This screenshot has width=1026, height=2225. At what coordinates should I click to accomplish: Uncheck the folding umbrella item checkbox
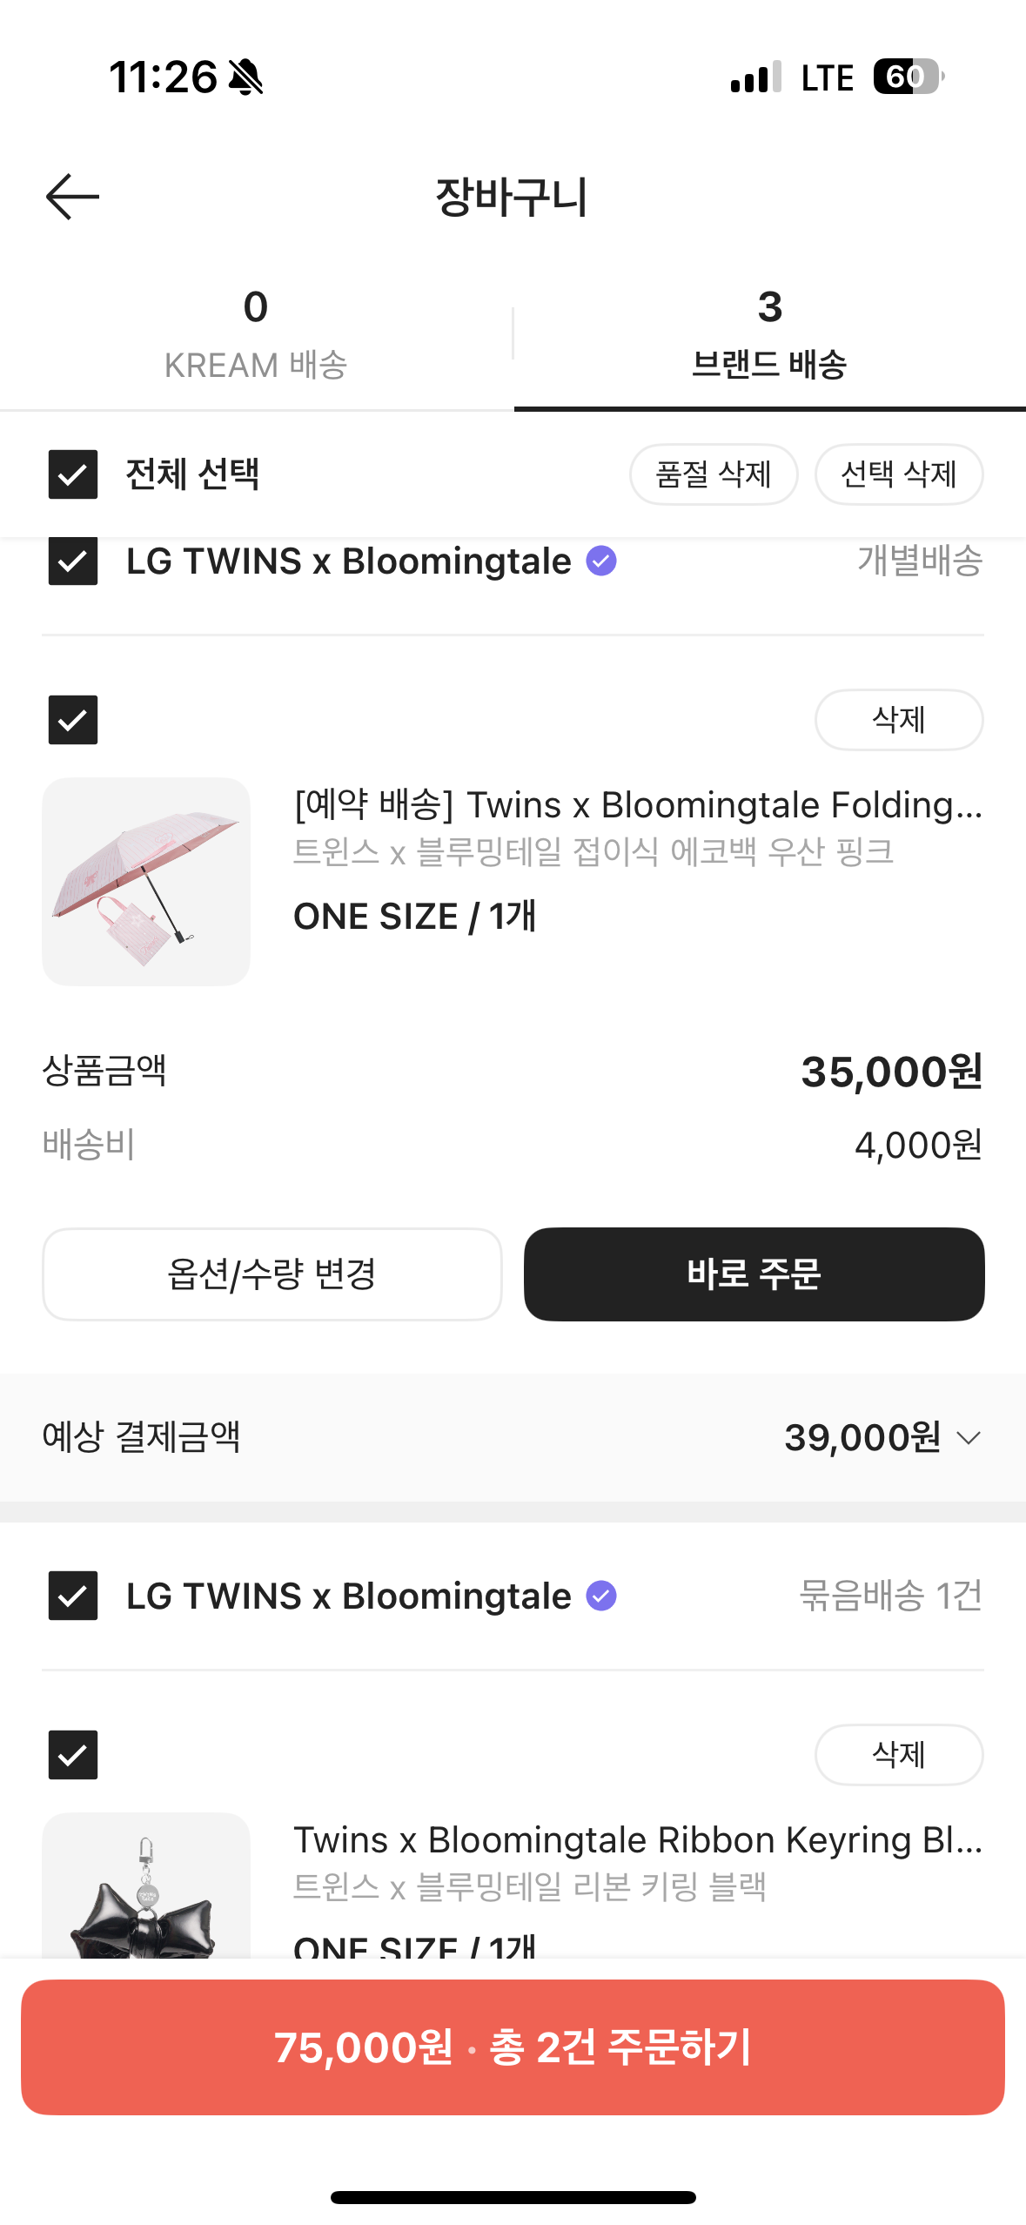point(73,720)
